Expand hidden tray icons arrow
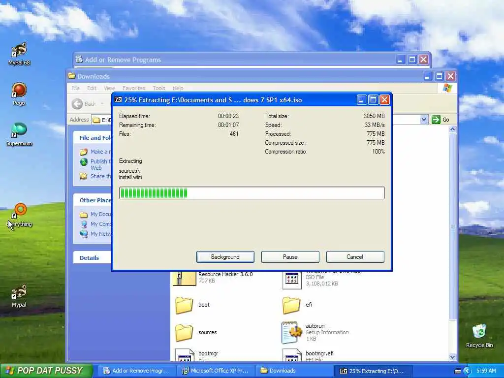 click(467, 371)
